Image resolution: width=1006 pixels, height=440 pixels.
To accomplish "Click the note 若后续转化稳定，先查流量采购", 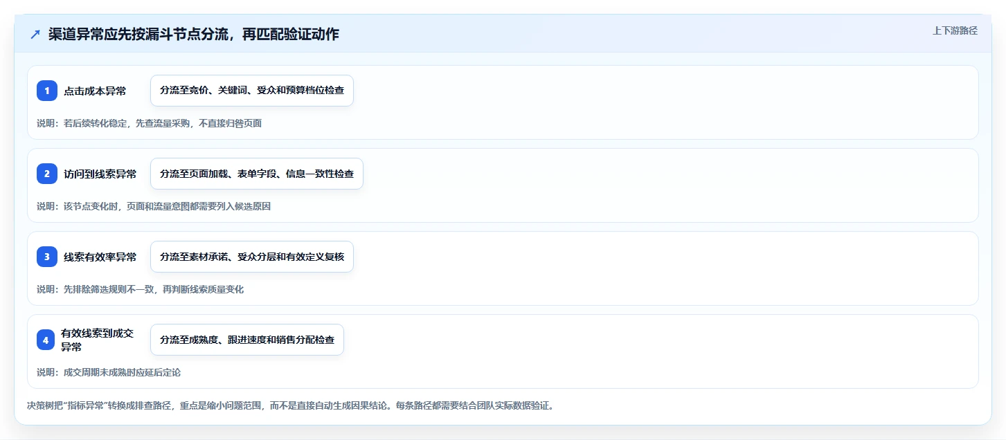I will [x=149, y=123].
